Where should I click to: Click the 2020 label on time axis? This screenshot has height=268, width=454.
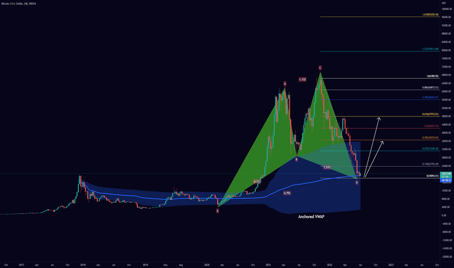[207, 265]
